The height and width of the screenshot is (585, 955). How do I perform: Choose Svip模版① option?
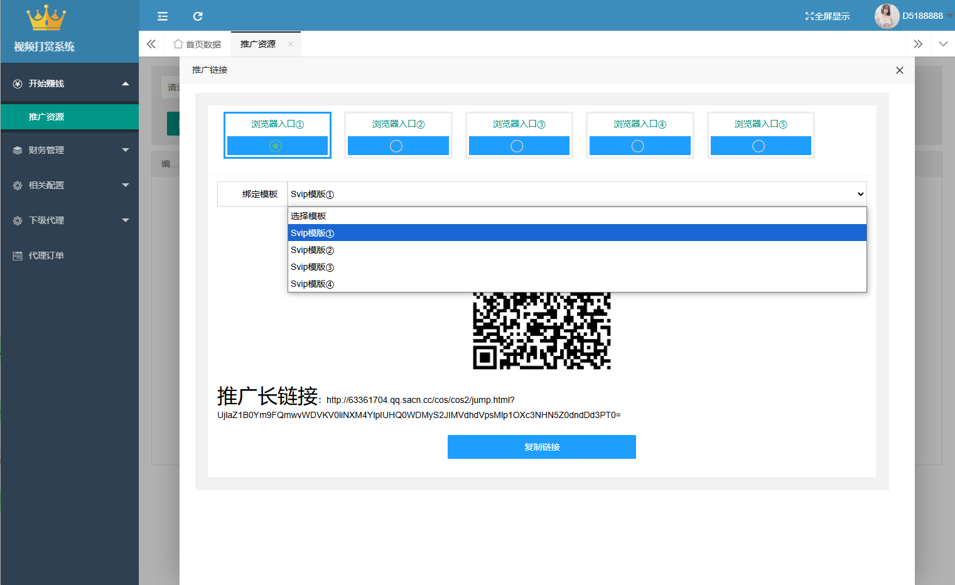click(577, 233)
